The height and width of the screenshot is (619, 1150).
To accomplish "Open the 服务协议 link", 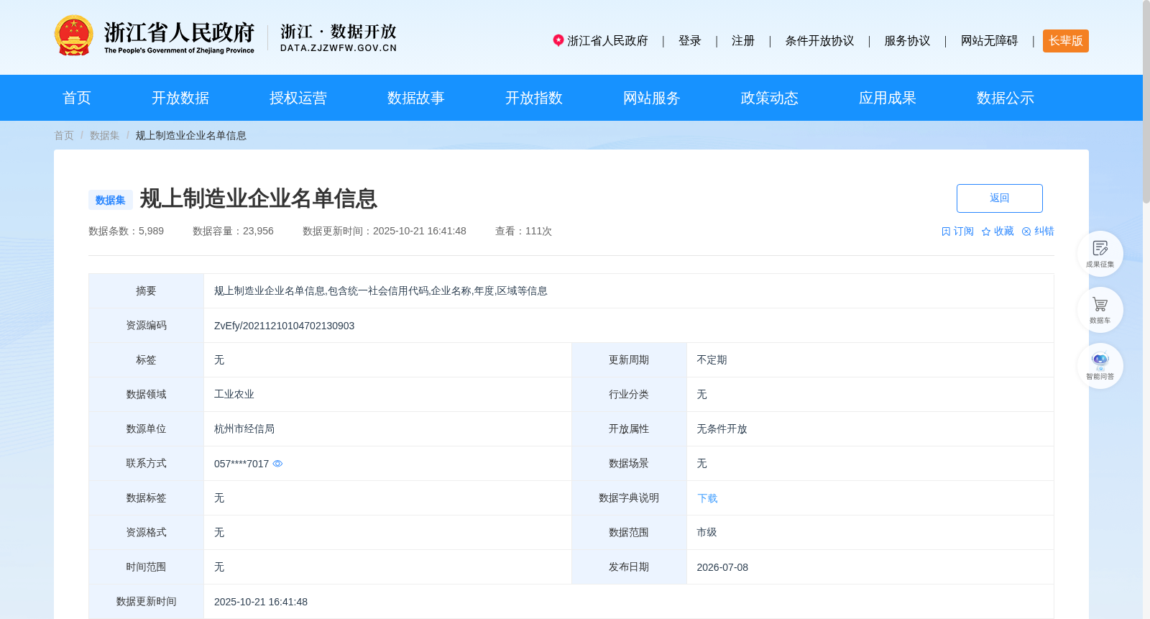I will (x=907, y=41).
